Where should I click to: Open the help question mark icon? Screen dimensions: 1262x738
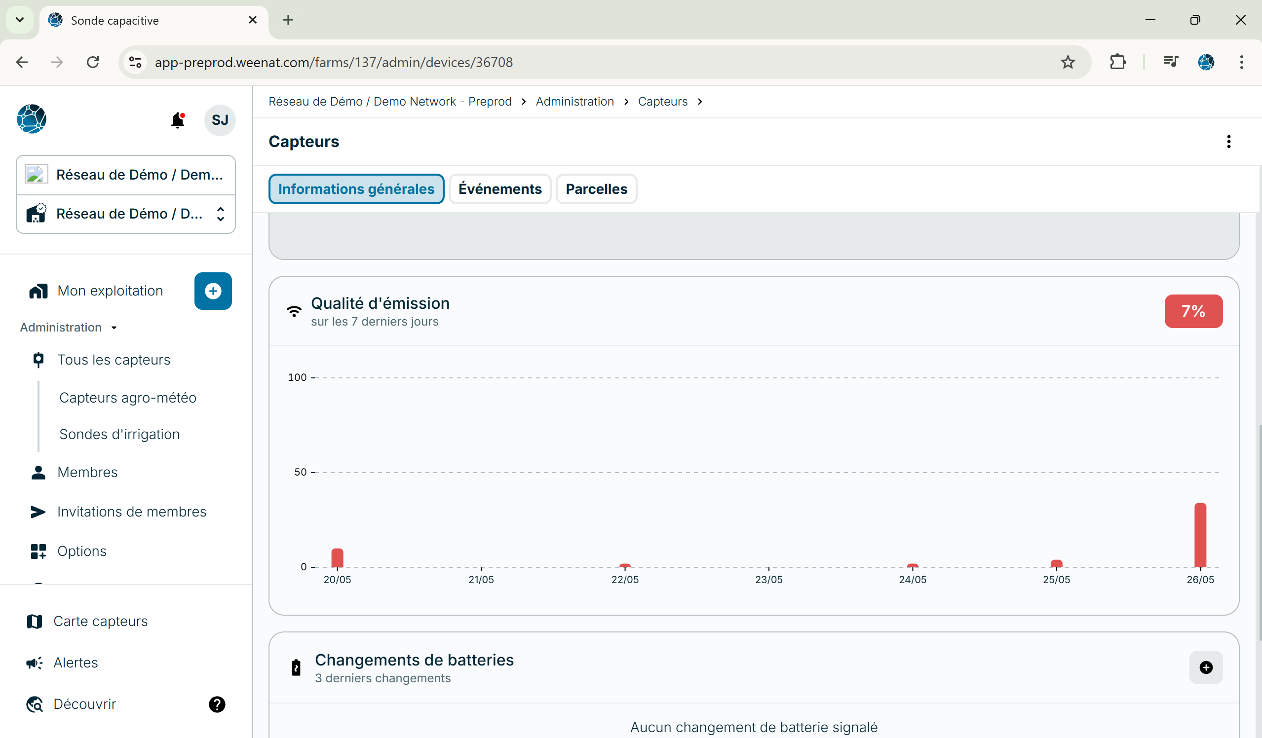217,704
